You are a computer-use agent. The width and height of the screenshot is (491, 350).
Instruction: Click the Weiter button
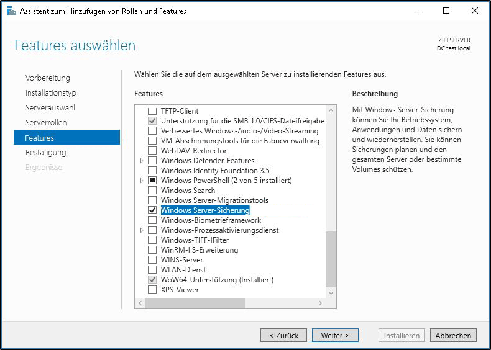pyautogui.click(x=335, y=335)
